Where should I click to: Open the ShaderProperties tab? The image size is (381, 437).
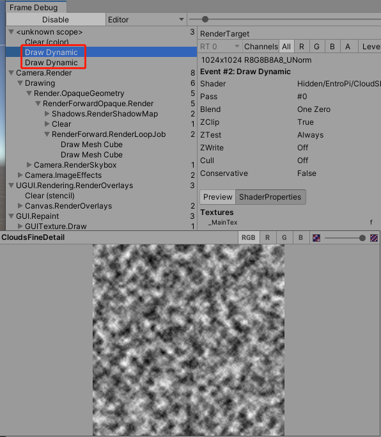[x=270, y=197]
